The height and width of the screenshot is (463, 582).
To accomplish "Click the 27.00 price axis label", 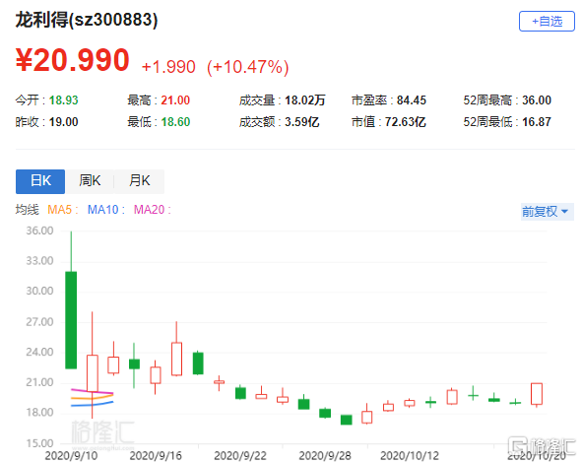I will pyautogui.click(x=39, y=322).
